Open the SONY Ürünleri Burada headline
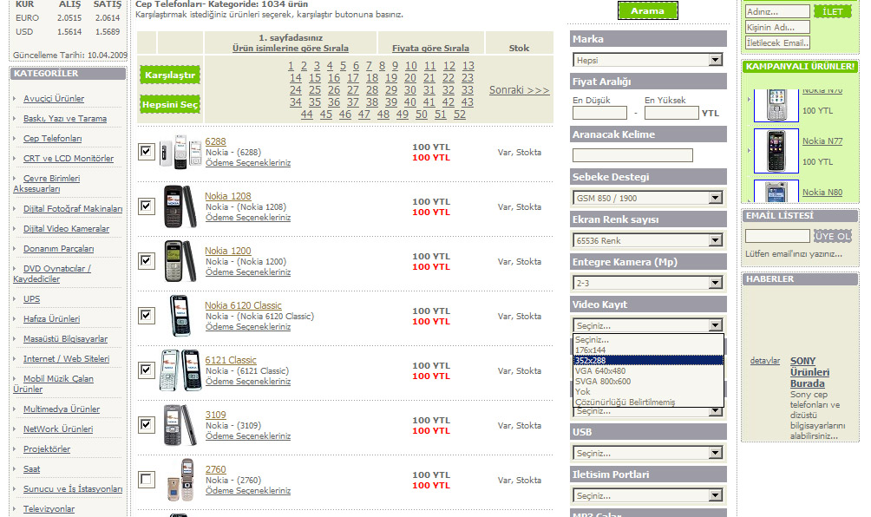Image resolution: width=871 pixels, height=517 pixels. pyautogui.click(x=810, y=372)
